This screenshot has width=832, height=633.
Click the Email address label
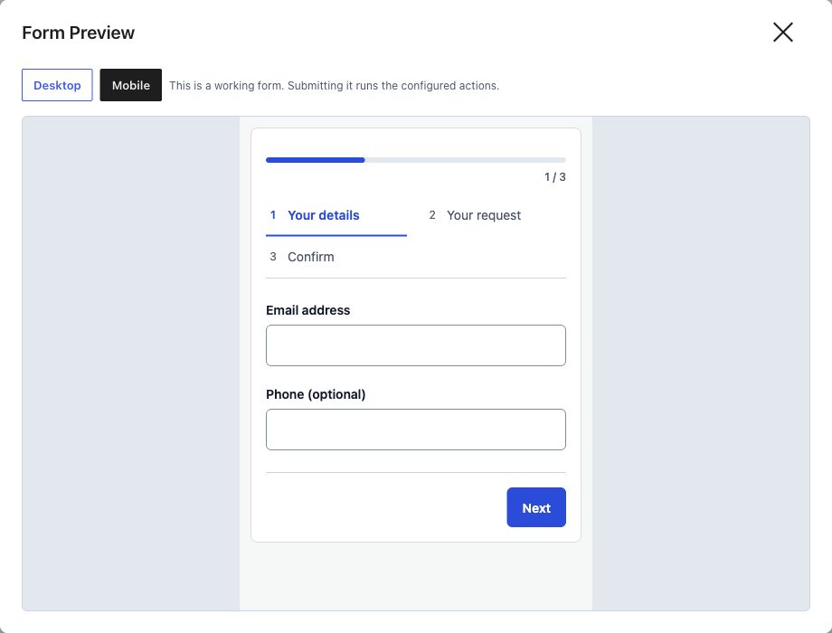point(307,310)
